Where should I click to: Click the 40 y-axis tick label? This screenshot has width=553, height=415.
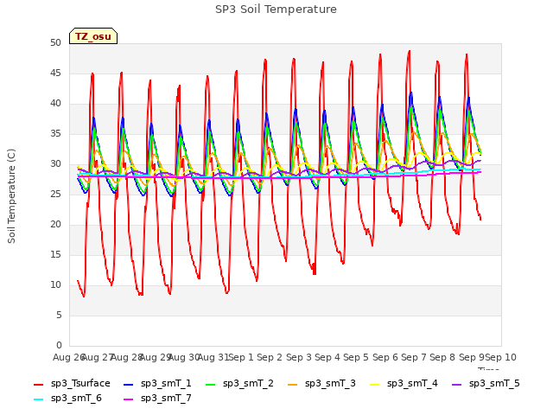tap(55, 104)
